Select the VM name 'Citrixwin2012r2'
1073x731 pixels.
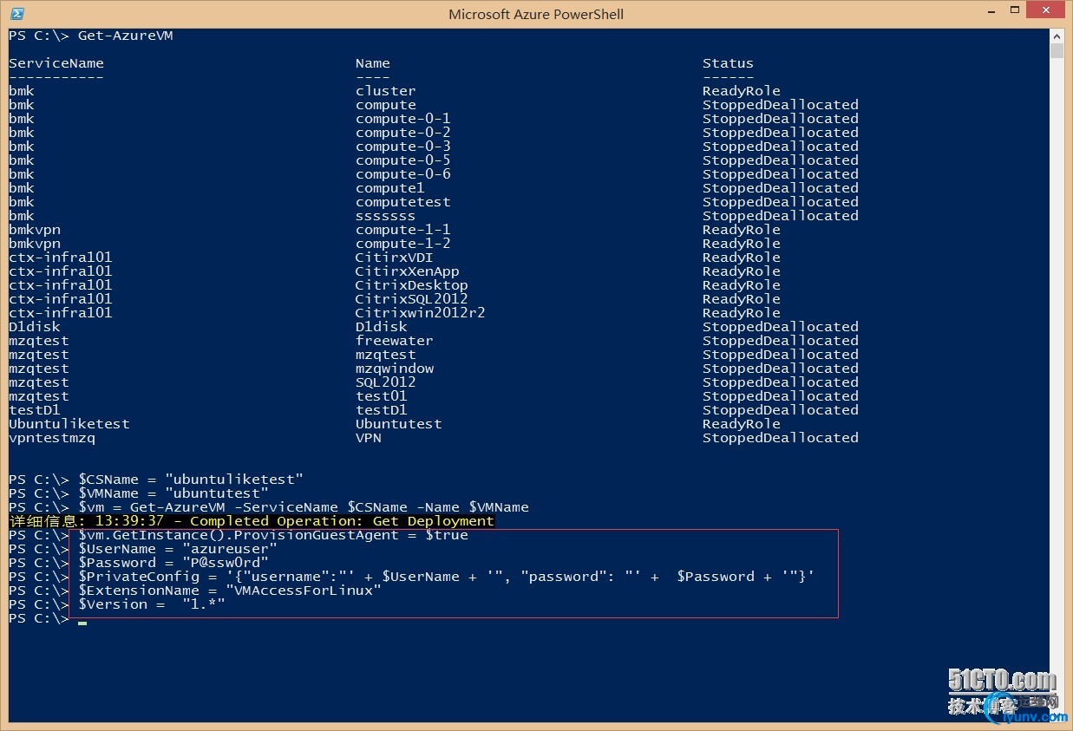point(421,313)
